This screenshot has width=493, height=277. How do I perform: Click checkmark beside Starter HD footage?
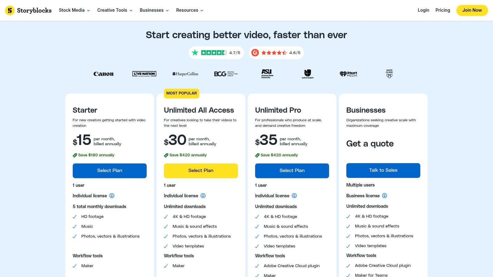point(75,217)
